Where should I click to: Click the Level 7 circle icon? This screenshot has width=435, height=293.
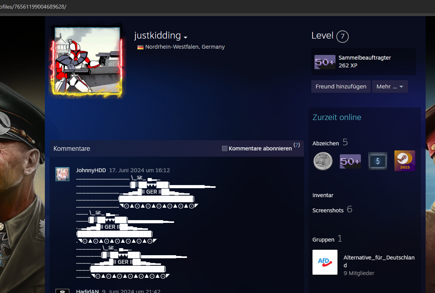[x=342, y=37]
